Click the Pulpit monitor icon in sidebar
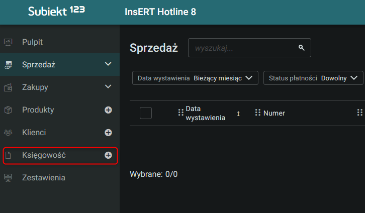365x213 pixels. coord(8,42)
